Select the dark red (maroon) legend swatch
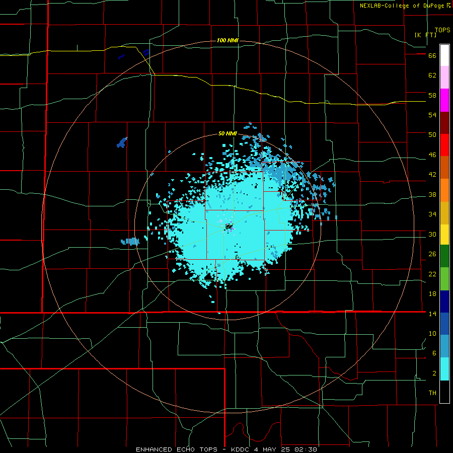Screen dimensions: 453x453 click(444, 123)
